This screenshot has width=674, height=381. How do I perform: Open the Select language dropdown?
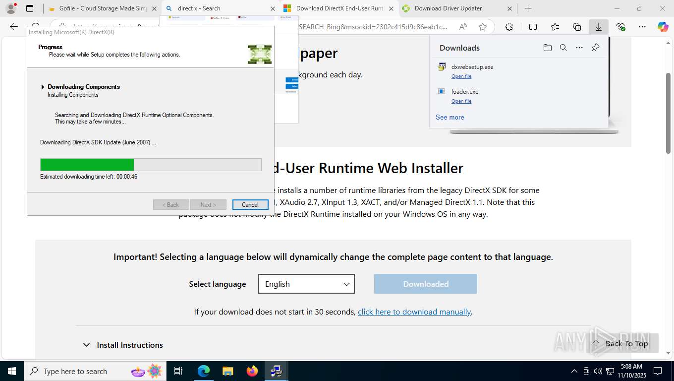coord(306,284)
